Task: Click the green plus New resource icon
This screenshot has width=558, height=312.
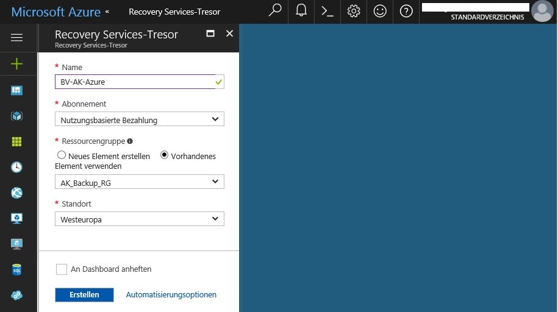Action: tap(16, 64)
